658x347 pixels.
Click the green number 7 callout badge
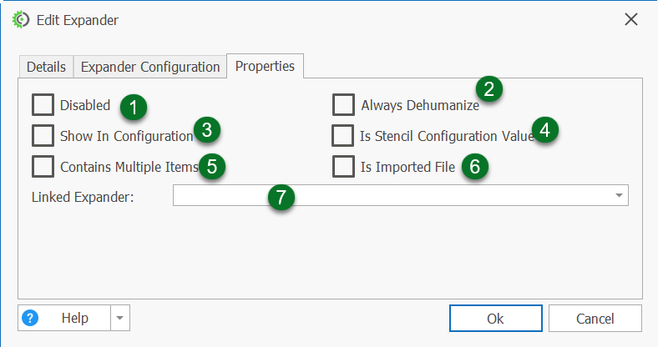[x=281, y=198]
